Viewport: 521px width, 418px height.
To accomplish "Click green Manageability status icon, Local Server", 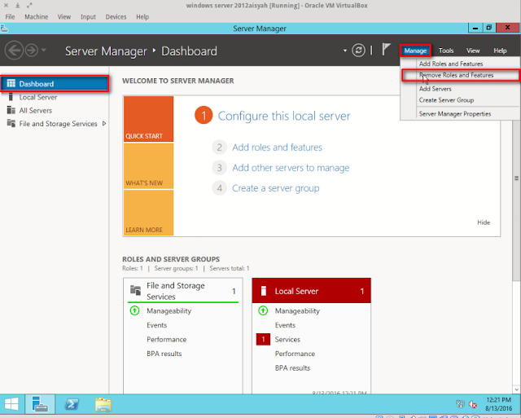I will [263, 311].
